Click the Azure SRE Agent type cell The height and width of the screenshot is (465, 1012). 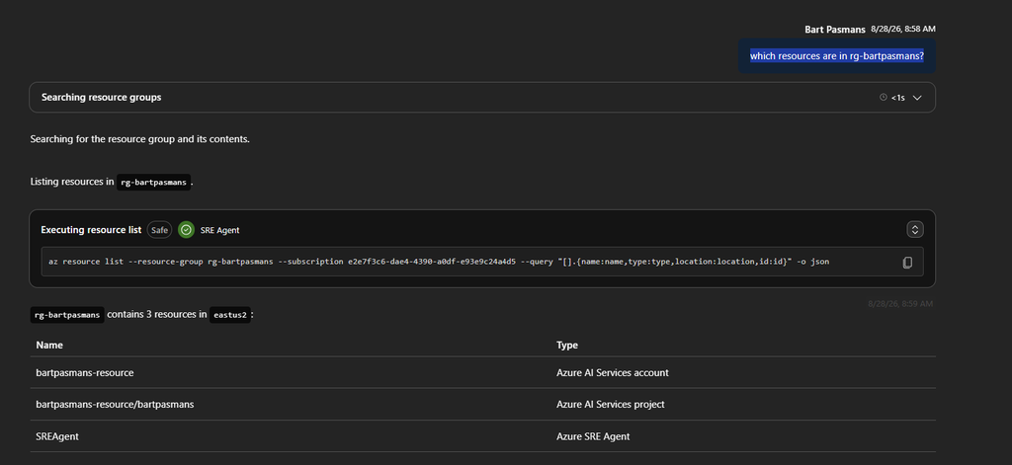(593, 436)
